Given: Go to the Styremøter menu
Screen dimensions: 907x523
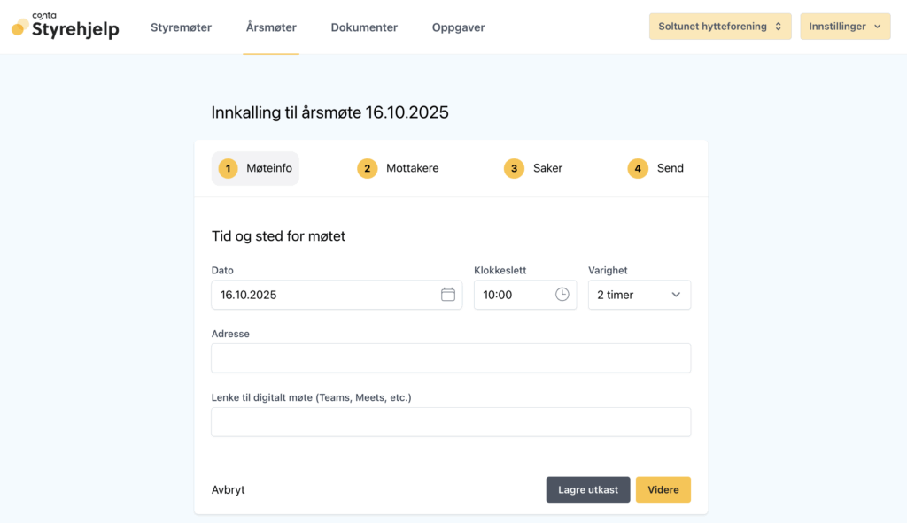Looking at the screenshot, I should (x=181, y=27).
